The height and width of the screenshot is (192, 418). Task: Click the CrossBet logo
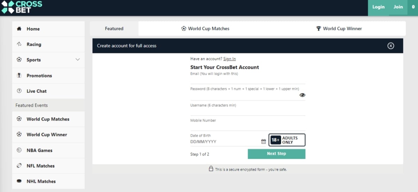(x=21, y=7)
